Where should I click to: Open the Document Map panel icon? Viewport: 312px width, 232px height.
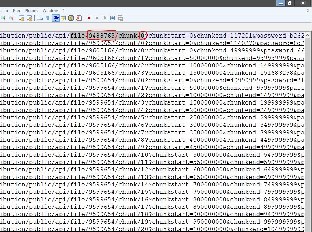(71, 18)
